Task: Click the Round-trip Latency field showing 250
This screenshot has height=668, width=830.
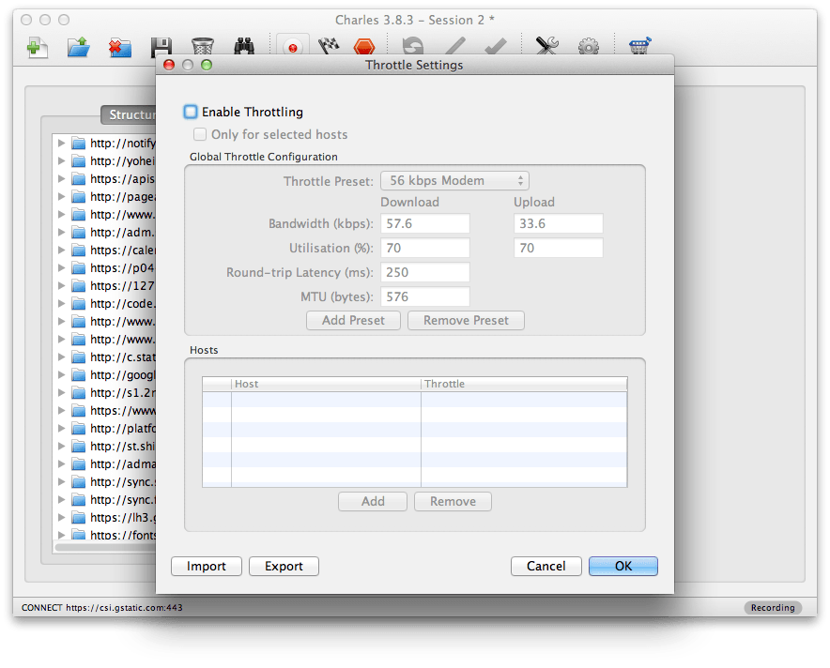Action: pos(425,272)
